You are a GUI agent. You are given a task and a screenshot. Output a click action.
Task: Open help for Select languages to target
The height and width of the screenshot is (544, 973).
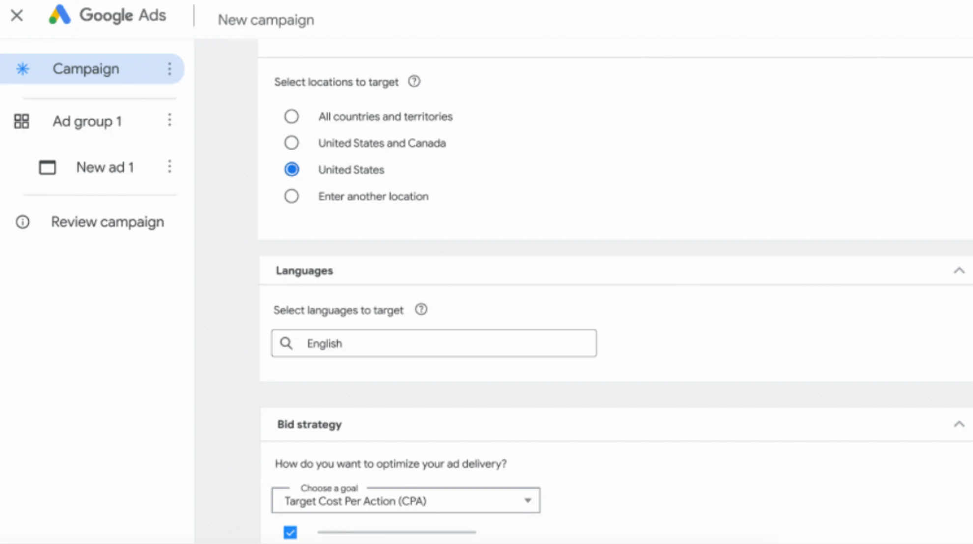tap(421, 309)
